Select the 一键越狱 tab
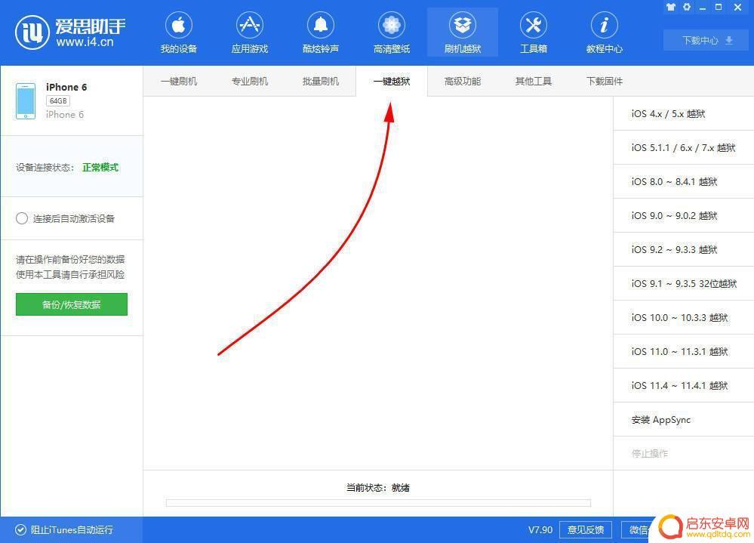This screenshot has height=543, width=754. pos(392,82)
